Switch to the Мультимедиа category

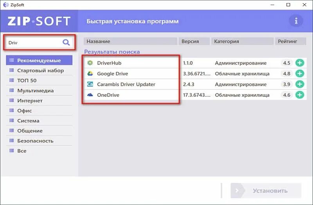point(39,91)
